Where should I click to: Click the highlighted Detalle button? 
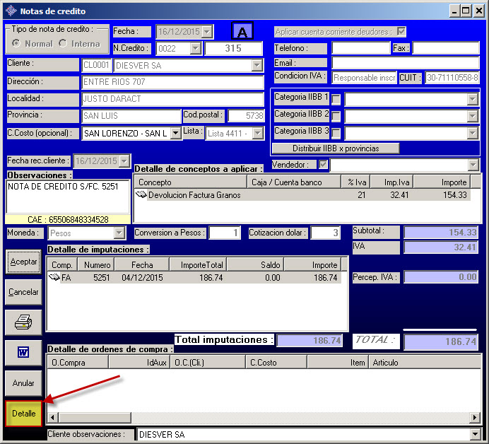point(23,413)
